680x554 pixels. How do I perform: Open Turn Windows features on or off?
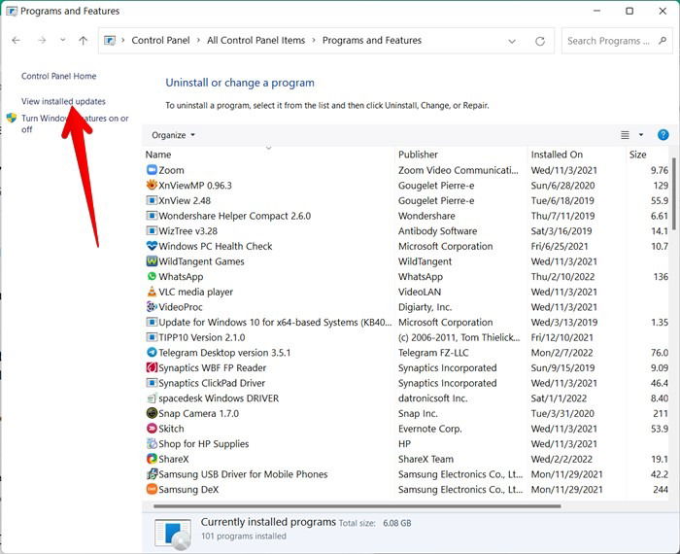75,123
